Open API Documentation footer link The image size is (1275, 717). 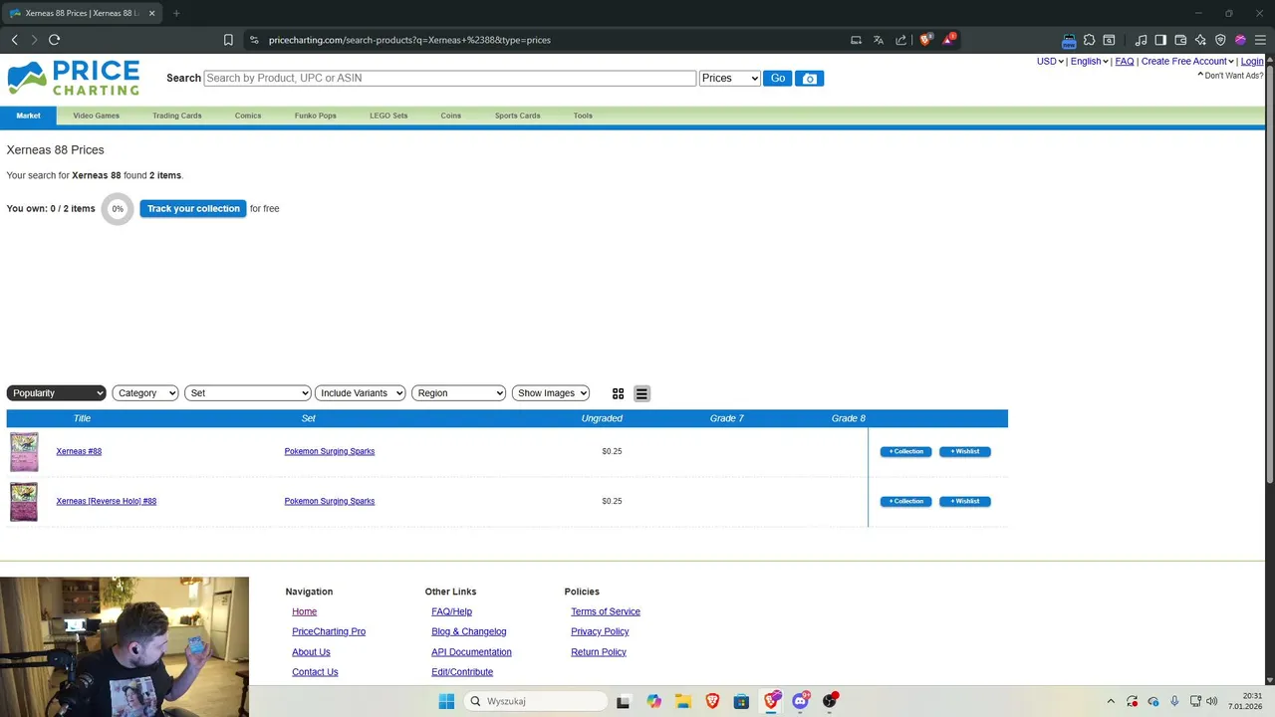pyautogui.click(x=471, y=652)
